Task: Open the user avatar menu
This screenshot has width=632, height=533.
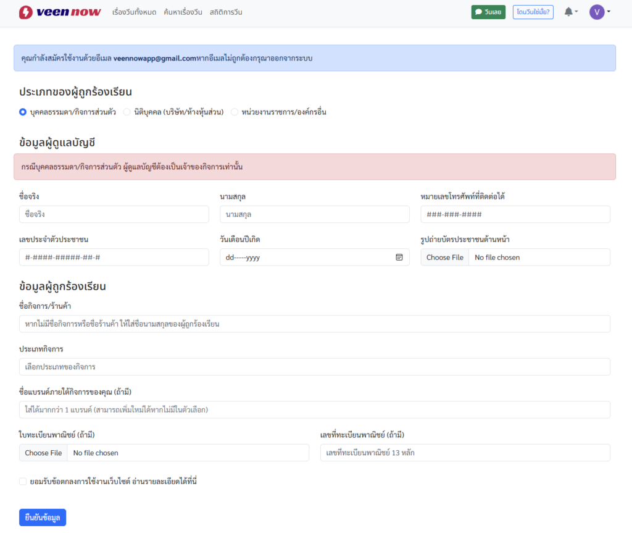Action: pyautogui.click(x=599, y=12)
